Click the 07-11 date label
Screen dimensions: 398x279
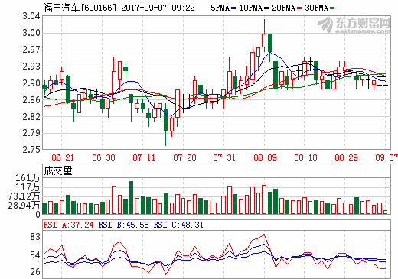click(x=144, y=157)
